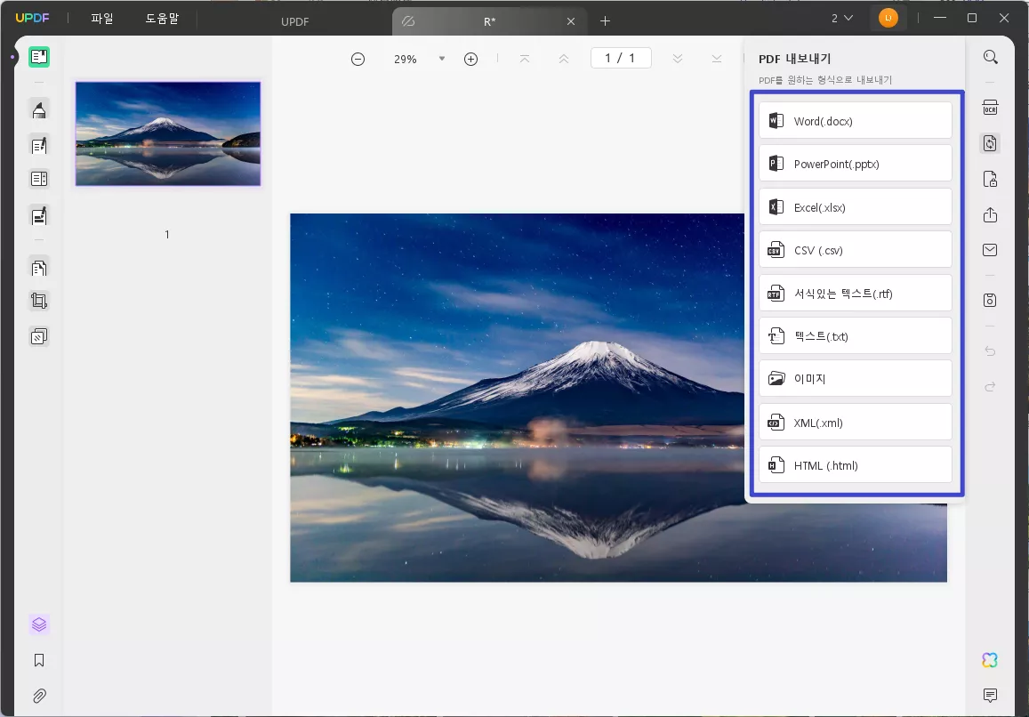1029x717 pixels.
Task: Open the attachments paperclip icon
Action: pyautogui.click(x=39, y=696)
